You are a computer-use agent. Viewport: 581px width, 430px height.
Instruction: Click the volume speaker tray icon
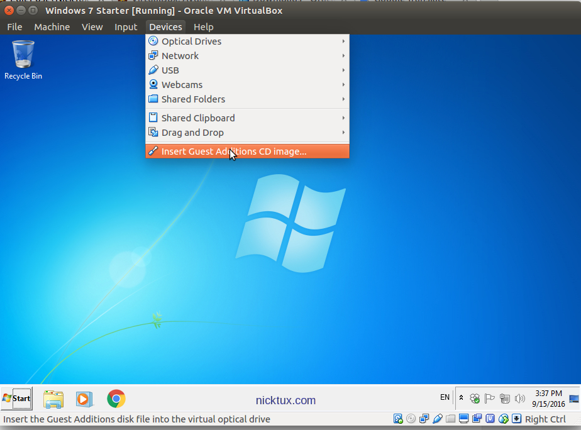pos(520,399)
